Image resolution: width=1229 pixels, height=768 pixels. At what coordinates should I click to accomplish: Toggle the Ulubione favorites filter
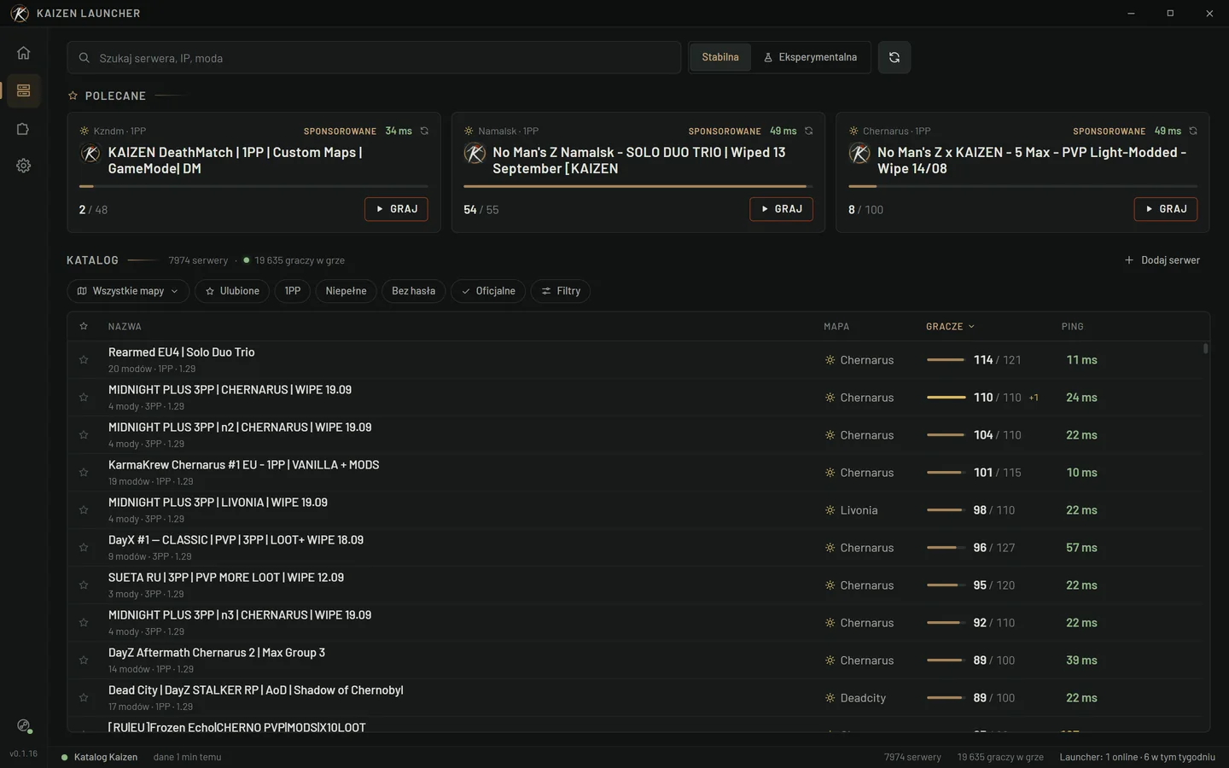(232, 291)
